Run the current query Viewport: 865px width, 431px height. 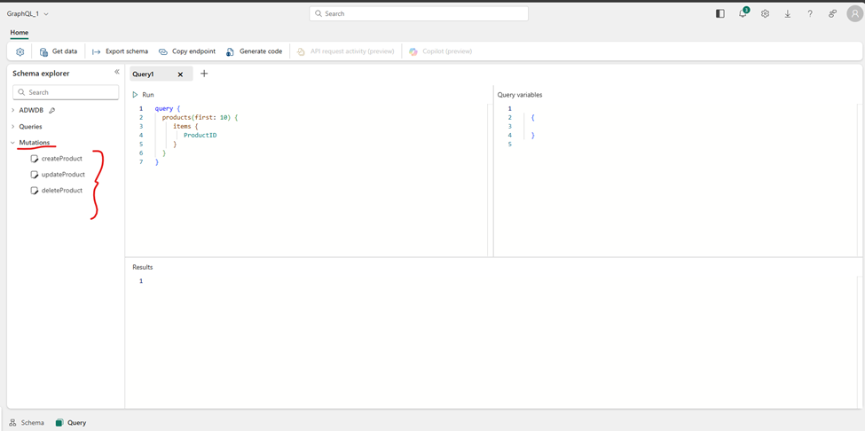[x=143, y=95]
